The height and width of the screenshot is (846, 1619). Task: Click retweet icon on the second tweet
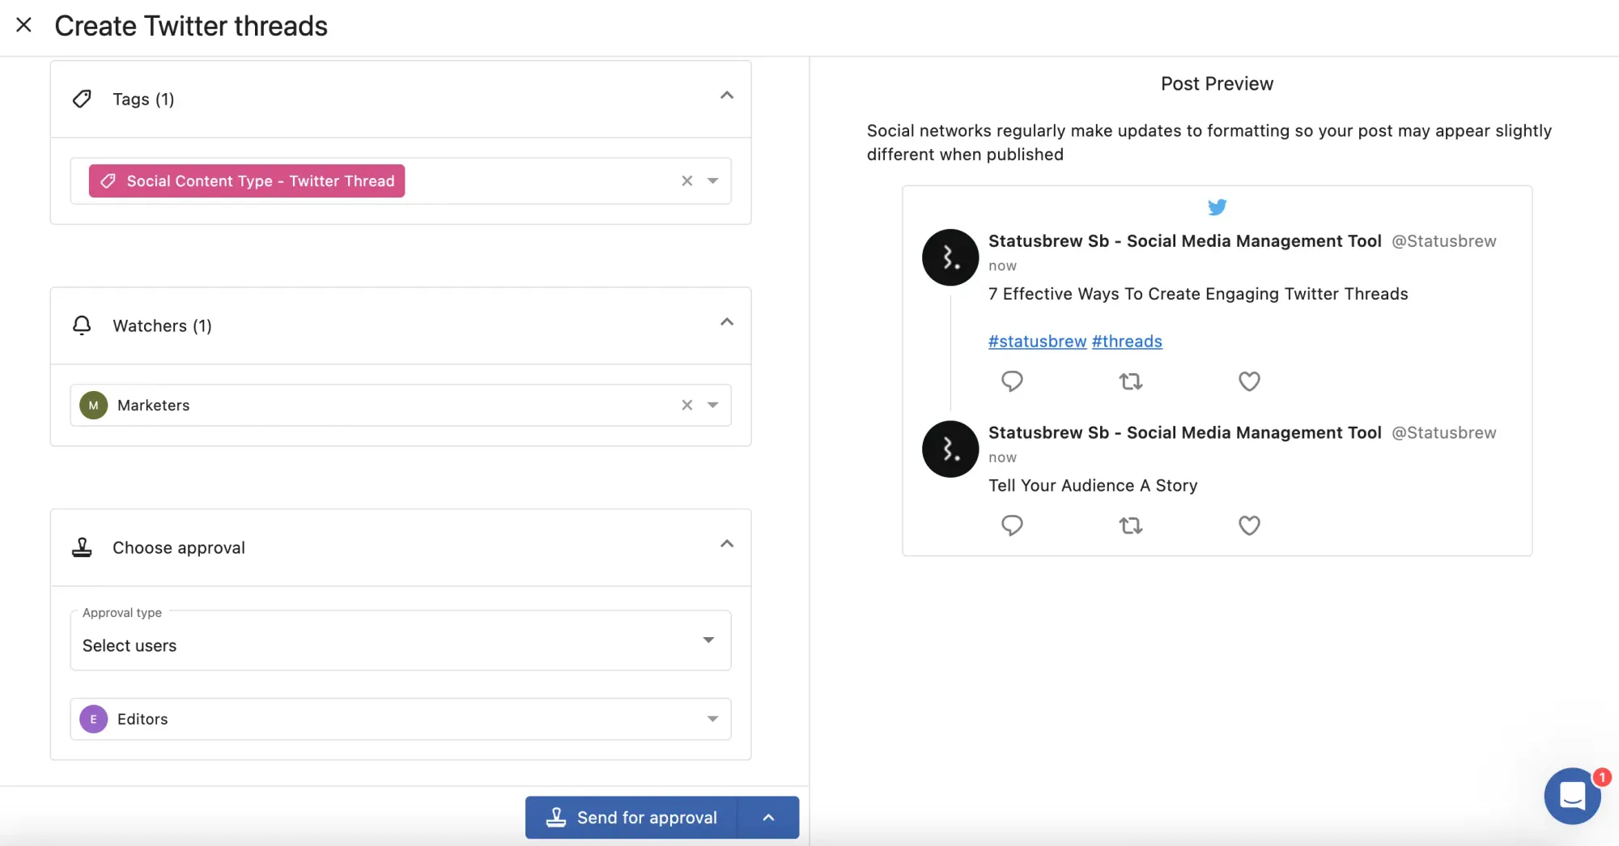click(x=1130, y=526)
